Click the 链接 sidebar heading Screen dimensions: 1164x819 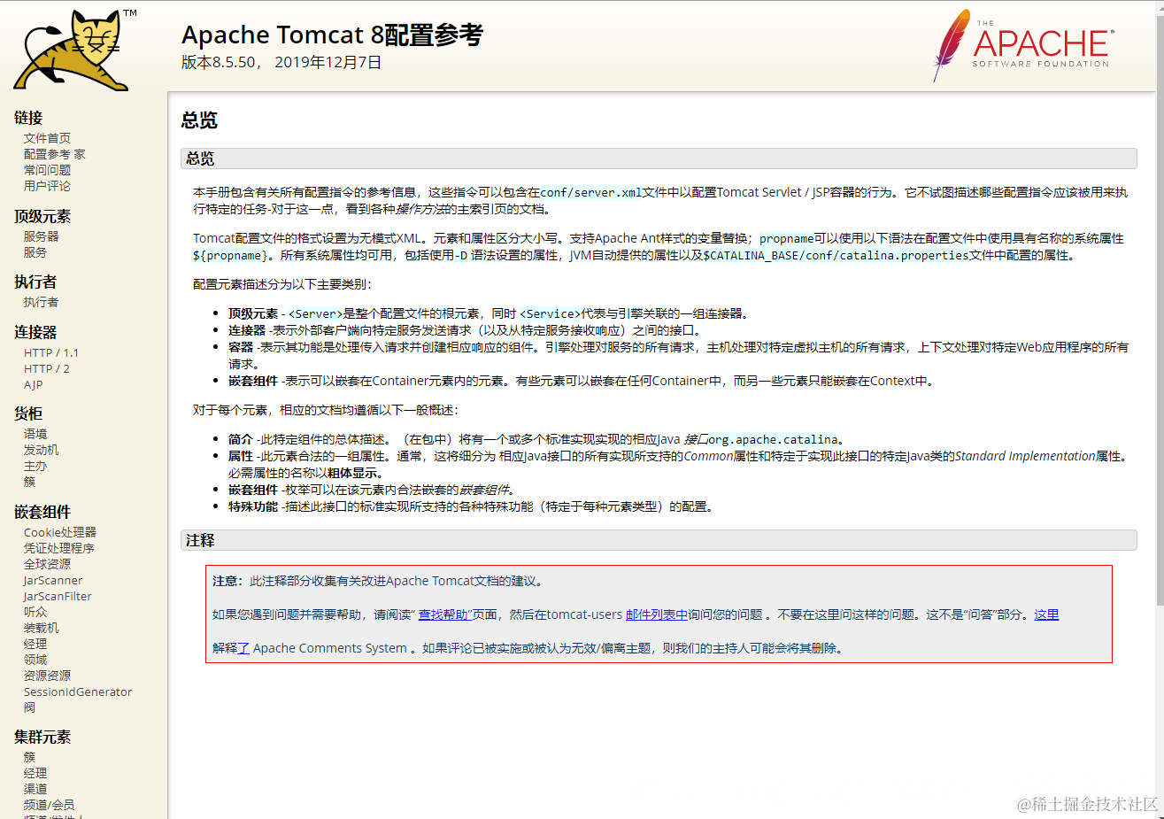(x=28, y=118)
